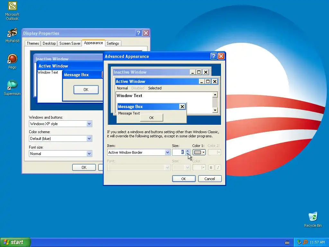Close the Display Properties window
The height and width of the screenshot is (247, 329).
pyautogui.click(x=146, y=33)
